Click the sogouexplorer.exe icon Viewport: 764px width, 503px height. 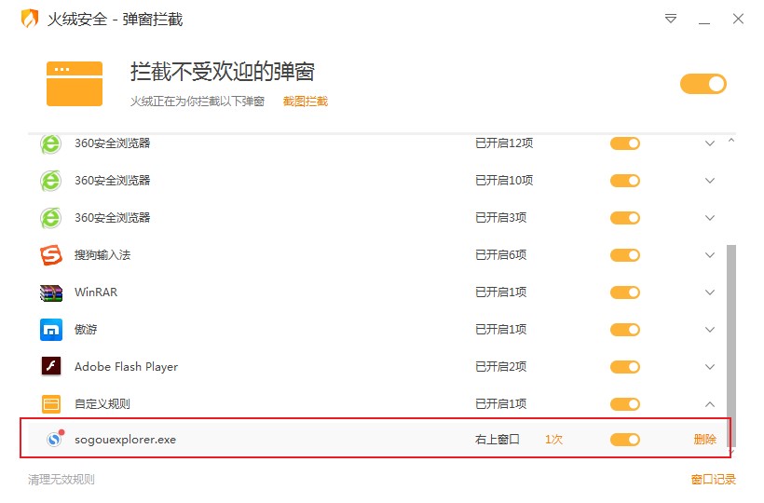[x=55, y=439]
